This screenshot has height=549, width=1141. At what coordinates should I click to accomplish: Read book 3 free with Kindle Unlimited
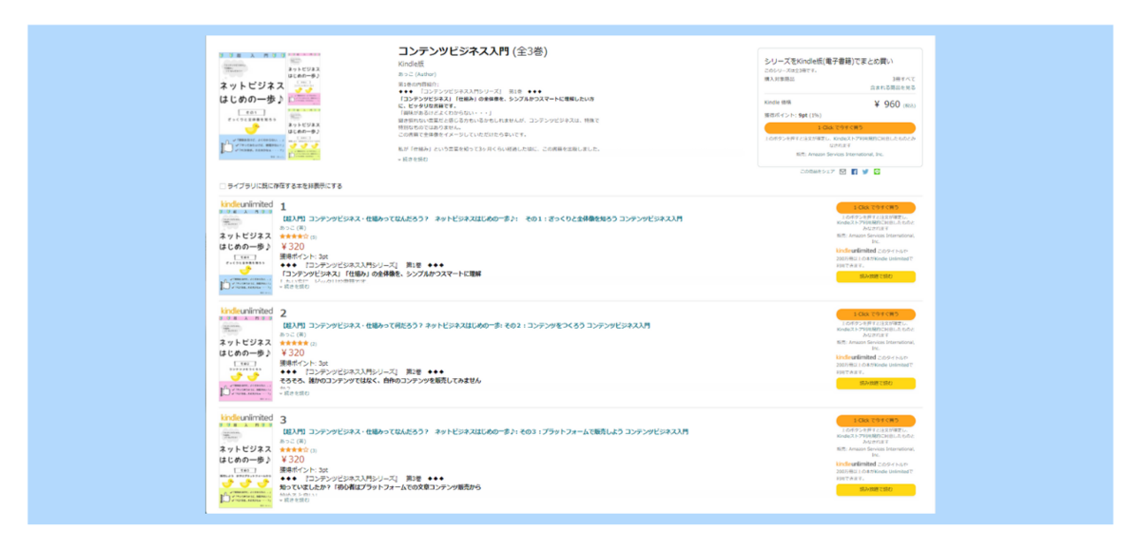click(x=876, y=489)
